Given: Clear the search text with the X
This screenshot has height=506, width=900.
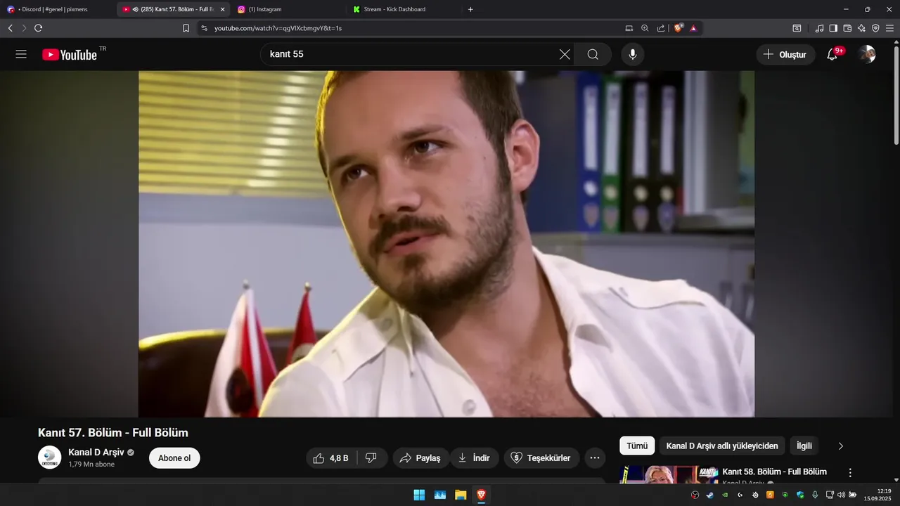Looking at the screenshot, I should click(x=565, y=54).
